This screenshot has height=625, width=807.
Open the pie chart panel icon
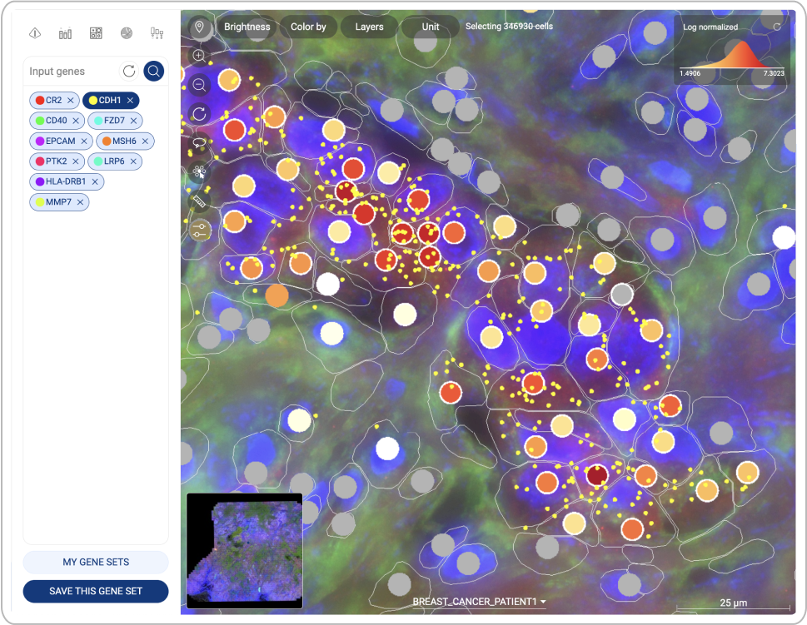(126, 33)
